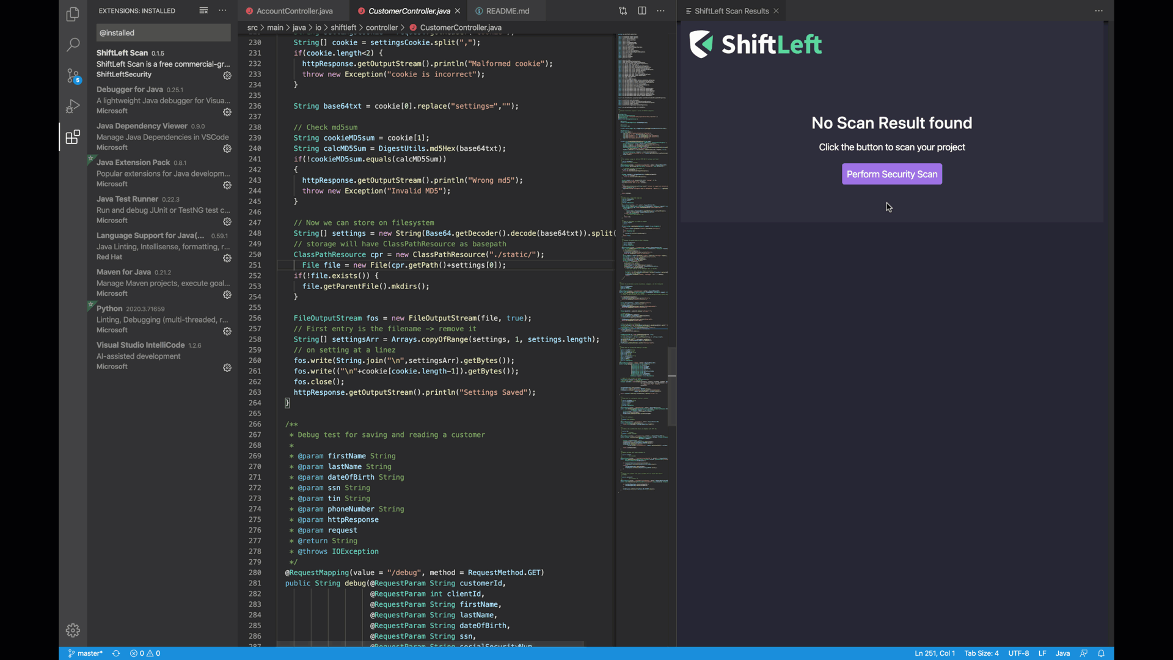Screen dimensions: 1173x660
Task: Click the Extensions activity bar icon
Action: click(x=73, y=136)
